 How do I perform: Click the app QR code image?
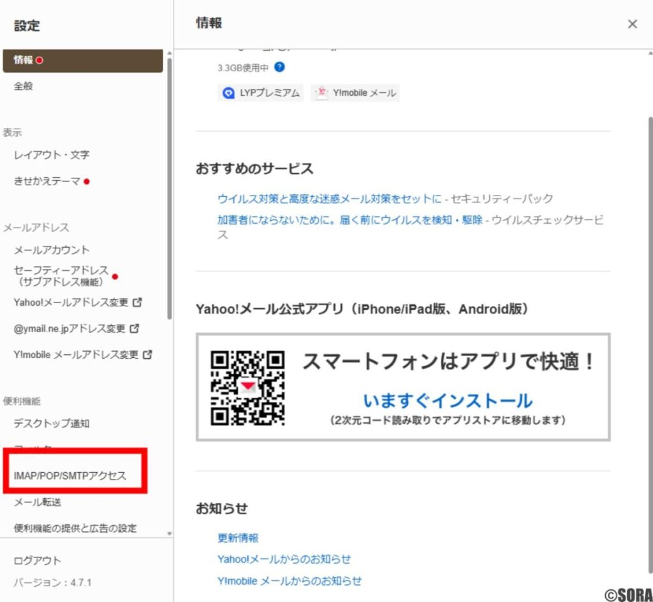pyautogui.click(x=248, y=388)
